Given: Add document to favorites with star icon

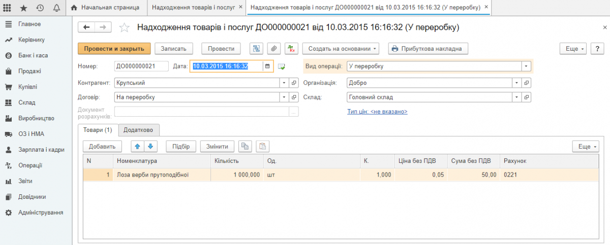Looking at the screenshot, I should pyautogui.click(x=124, y=27).
